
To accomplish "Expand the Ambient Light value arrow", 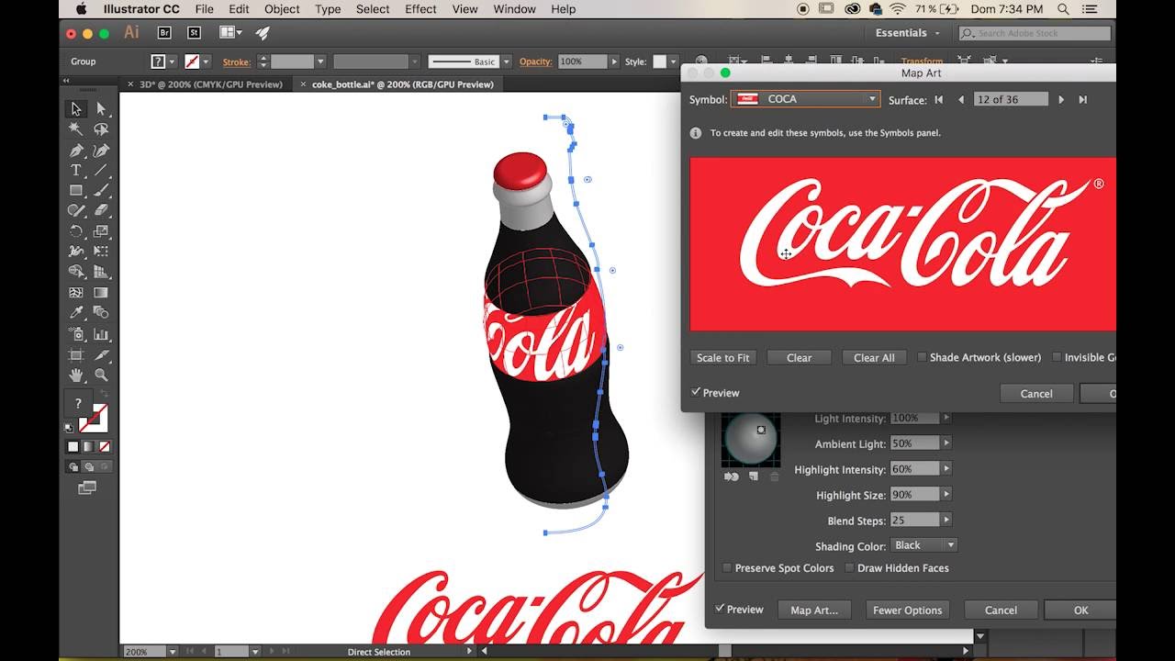I will point(946,443).
